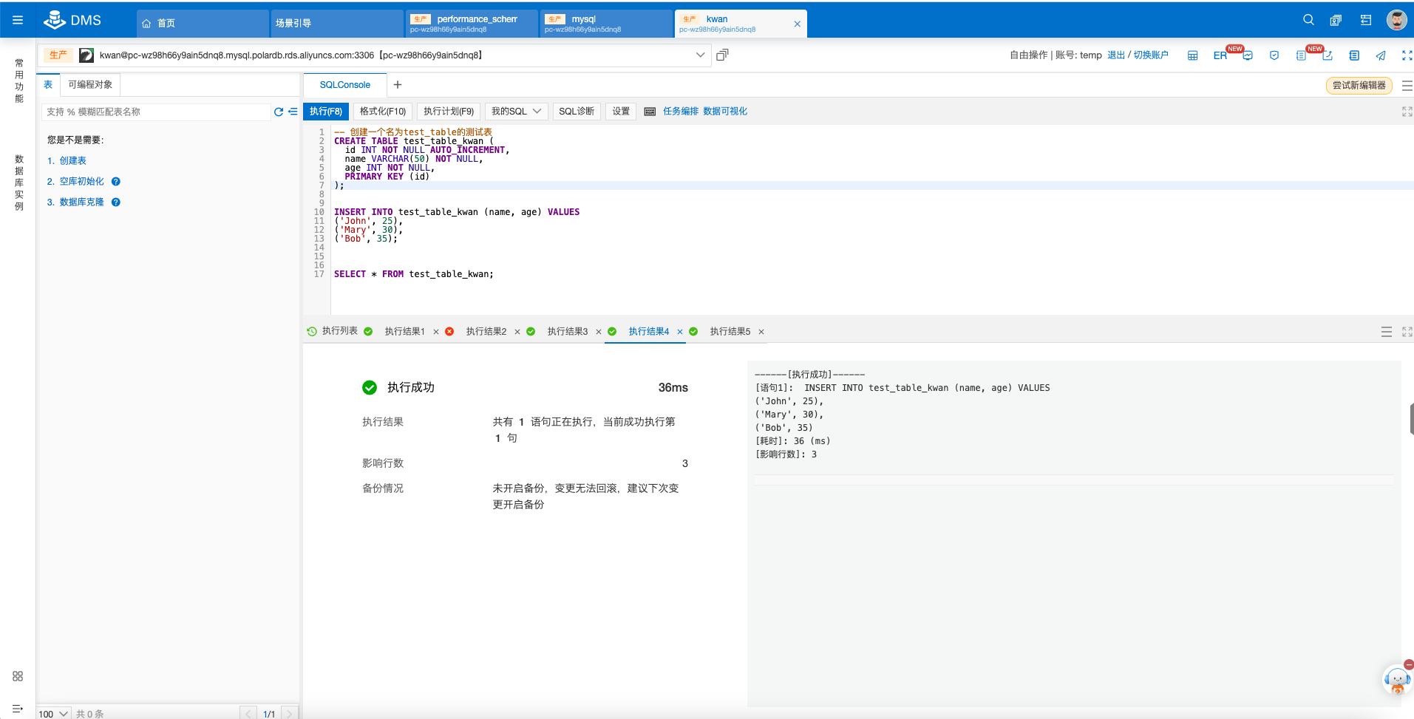This screenshot has height=719, width=1414.
Task: Open the results panel list menu icon
Action: click(1387, 332)
